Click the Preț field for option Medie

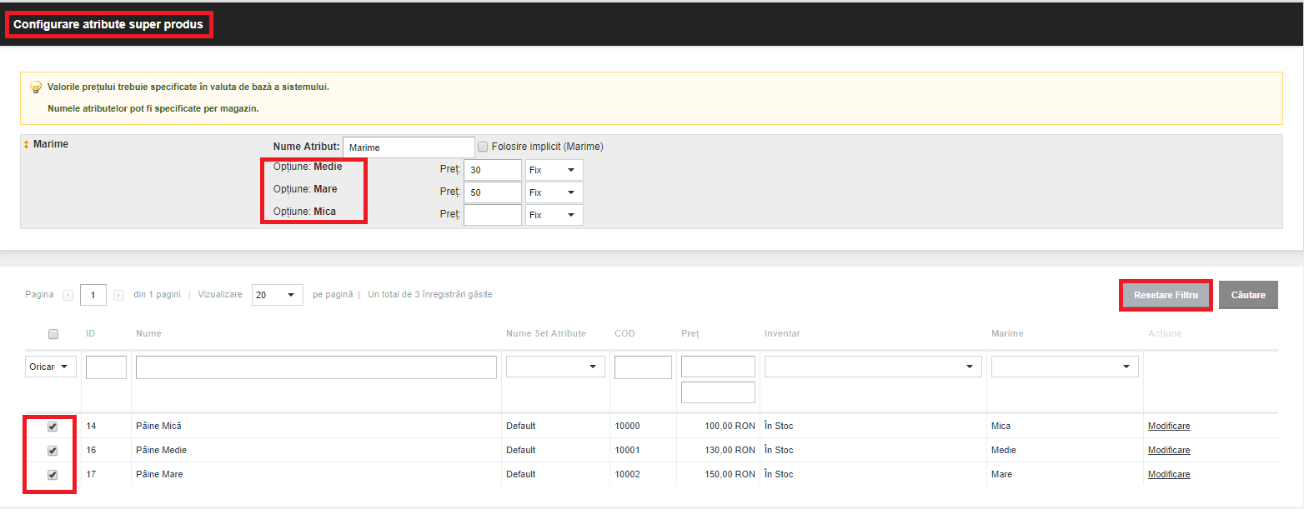coord(493,170)
